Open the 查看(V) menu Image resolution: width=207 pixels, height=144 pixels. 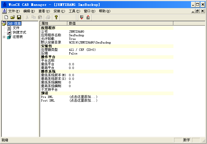point(44,11)
